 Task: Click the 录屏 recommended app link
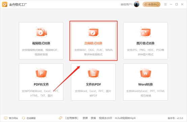coord(85,118)
